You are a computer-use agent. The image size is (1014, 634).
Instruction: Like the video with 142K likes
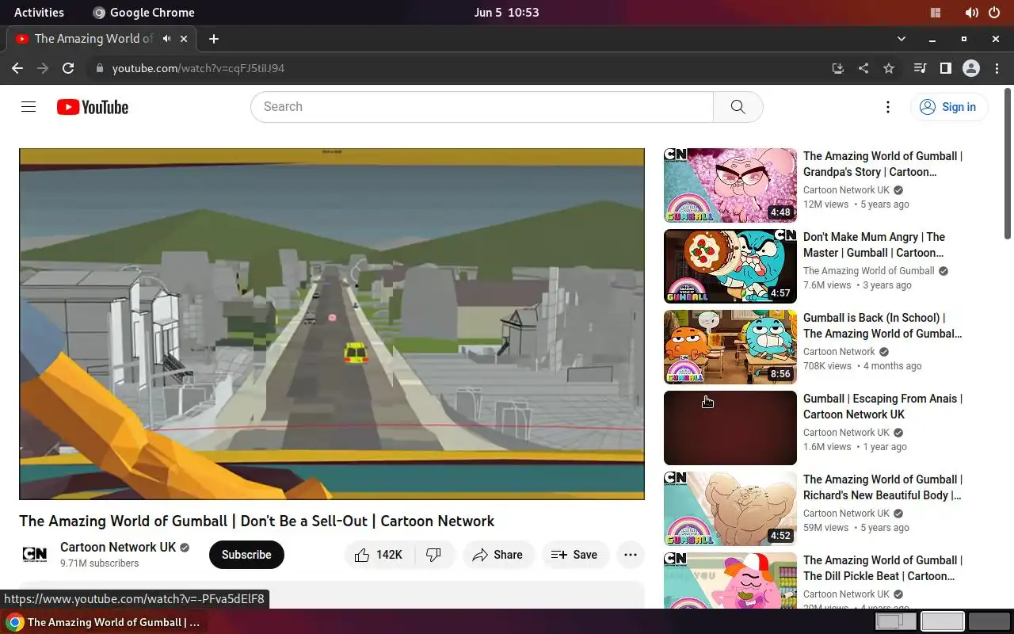click(x=379, y=555)
